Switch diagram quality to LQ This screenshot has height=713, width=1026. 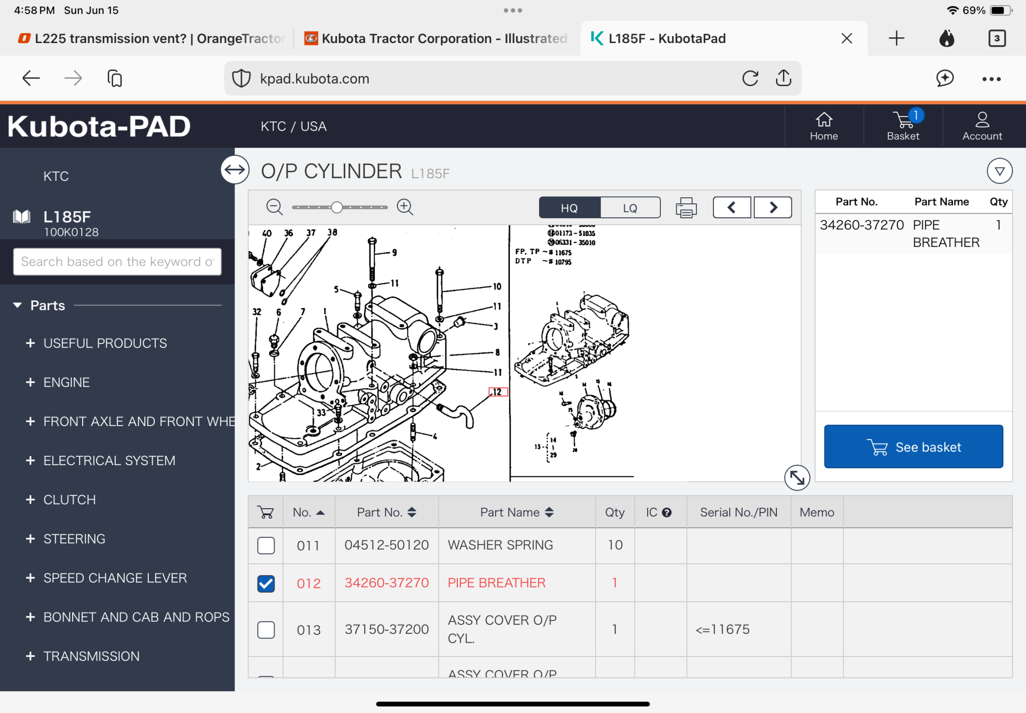pyautogui.click(x=630, y=208)
